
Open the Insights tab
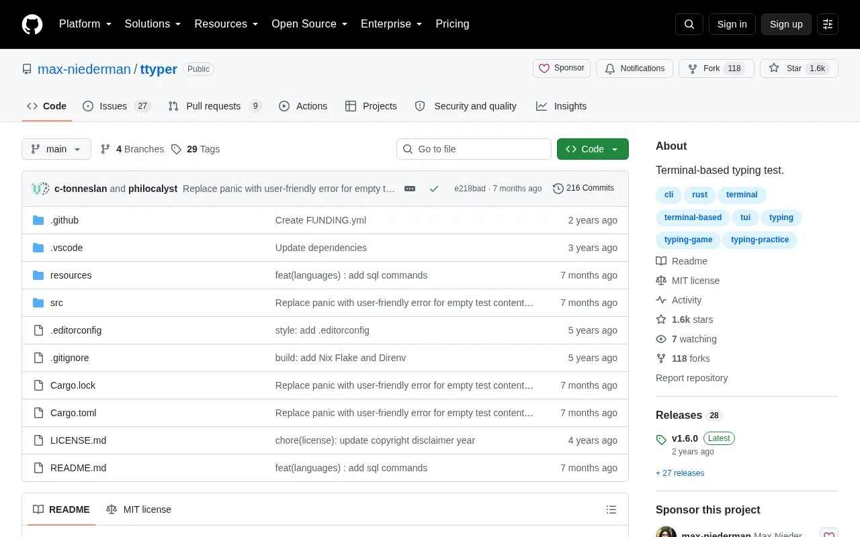click(561, 106)
